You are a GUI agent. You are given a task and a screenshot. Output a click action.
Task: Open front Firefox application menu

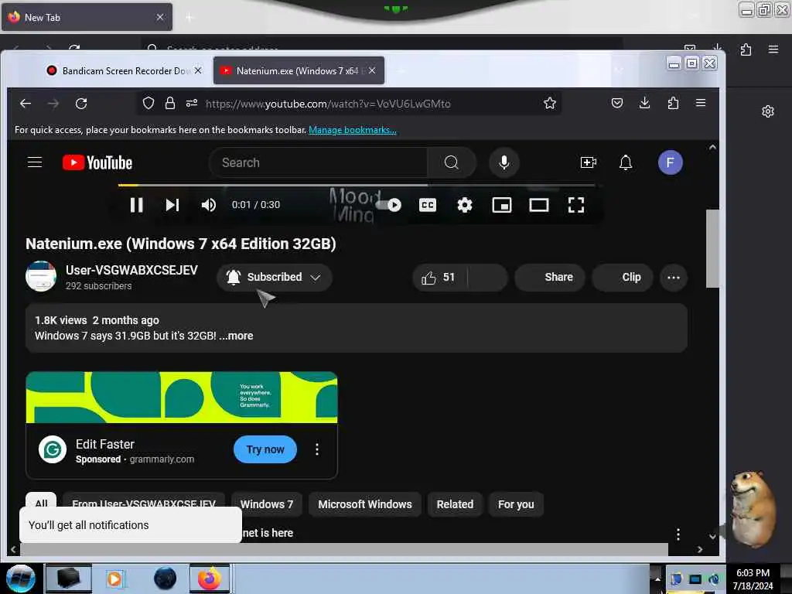(x=701, y=103)
